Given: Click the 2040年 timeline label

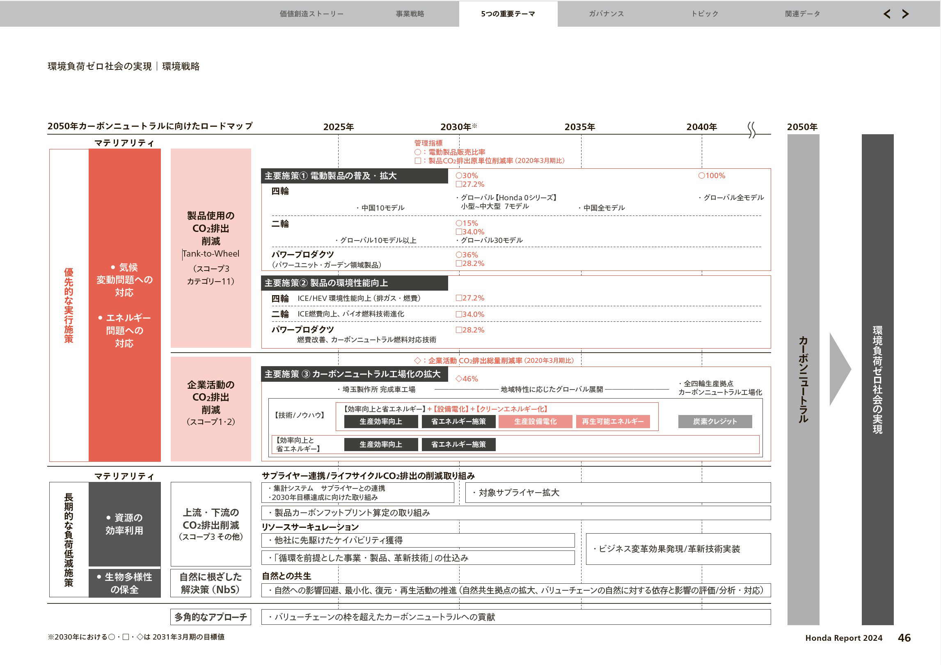Looking at the screenshot, I should (x=702, y=127).
